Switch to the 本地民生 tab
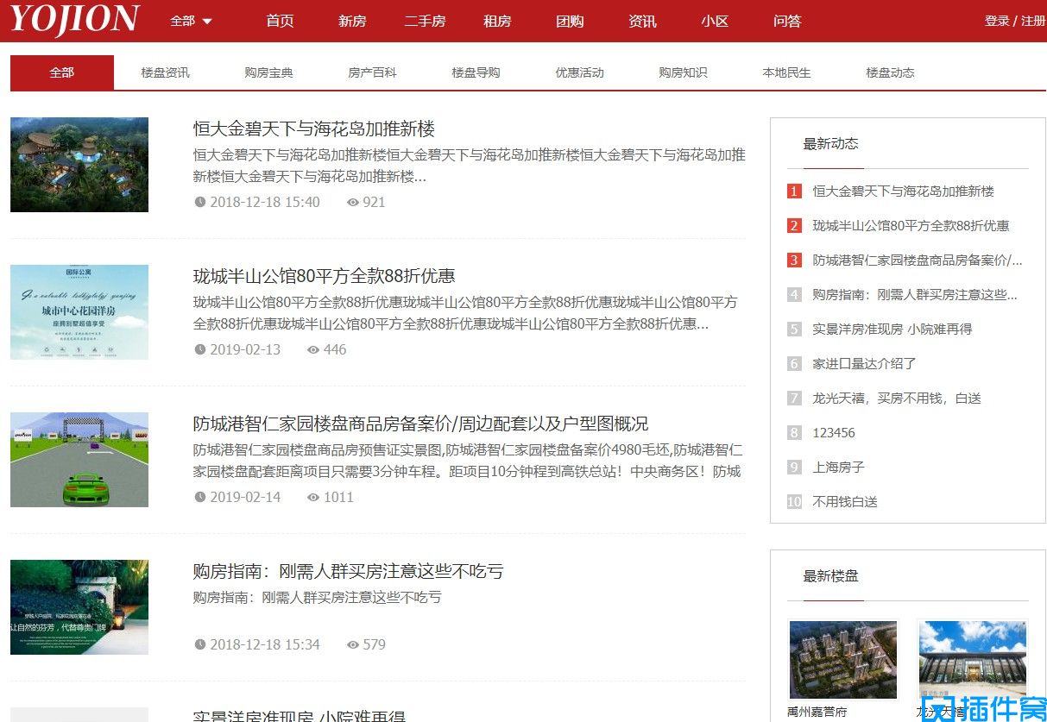1047x722 pixels. 787,72
